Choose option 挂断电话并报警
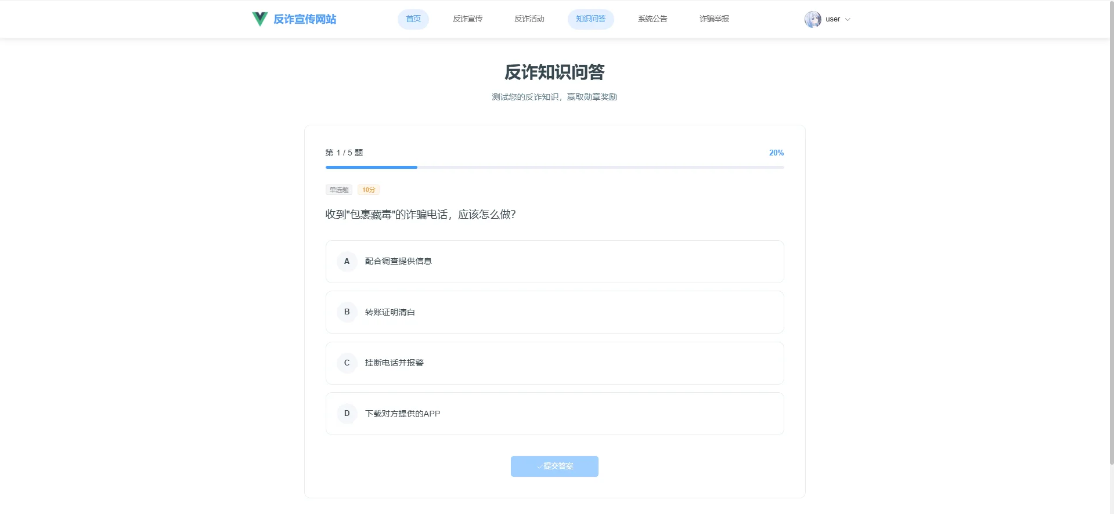This screenshot has height=514, width=1114. (x=555, y=363)
